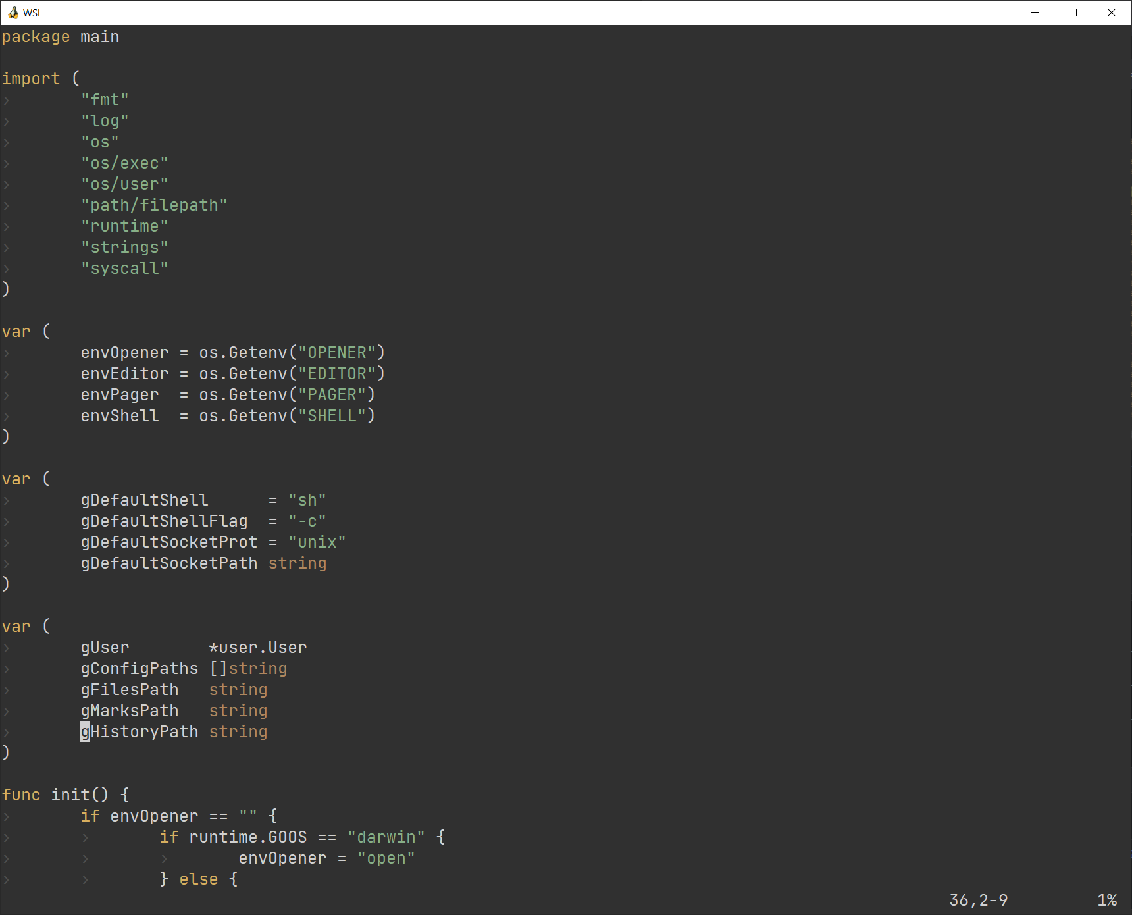The width and height of the screenshot is (1132, 915).
Task: Click the *user.User type
Action: (x=258, y=648)
